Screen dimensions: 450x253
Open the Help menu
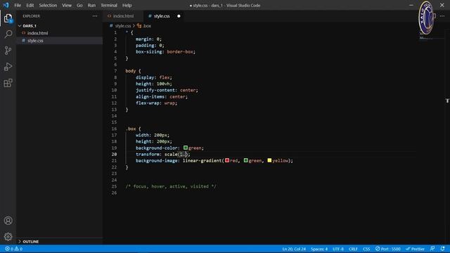(x=127, y=5)
